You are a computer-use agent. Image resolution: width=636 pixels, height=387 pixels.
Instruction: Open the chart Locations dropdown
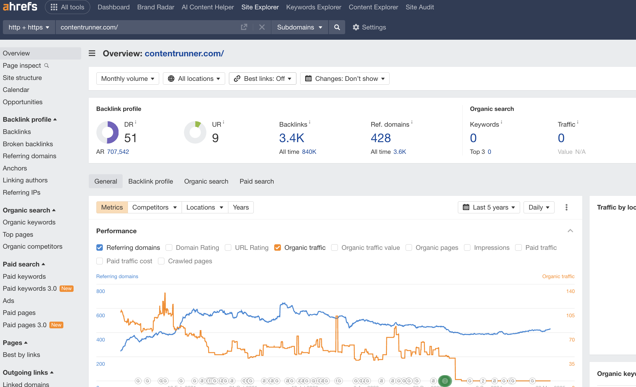[x=205, y=207]
